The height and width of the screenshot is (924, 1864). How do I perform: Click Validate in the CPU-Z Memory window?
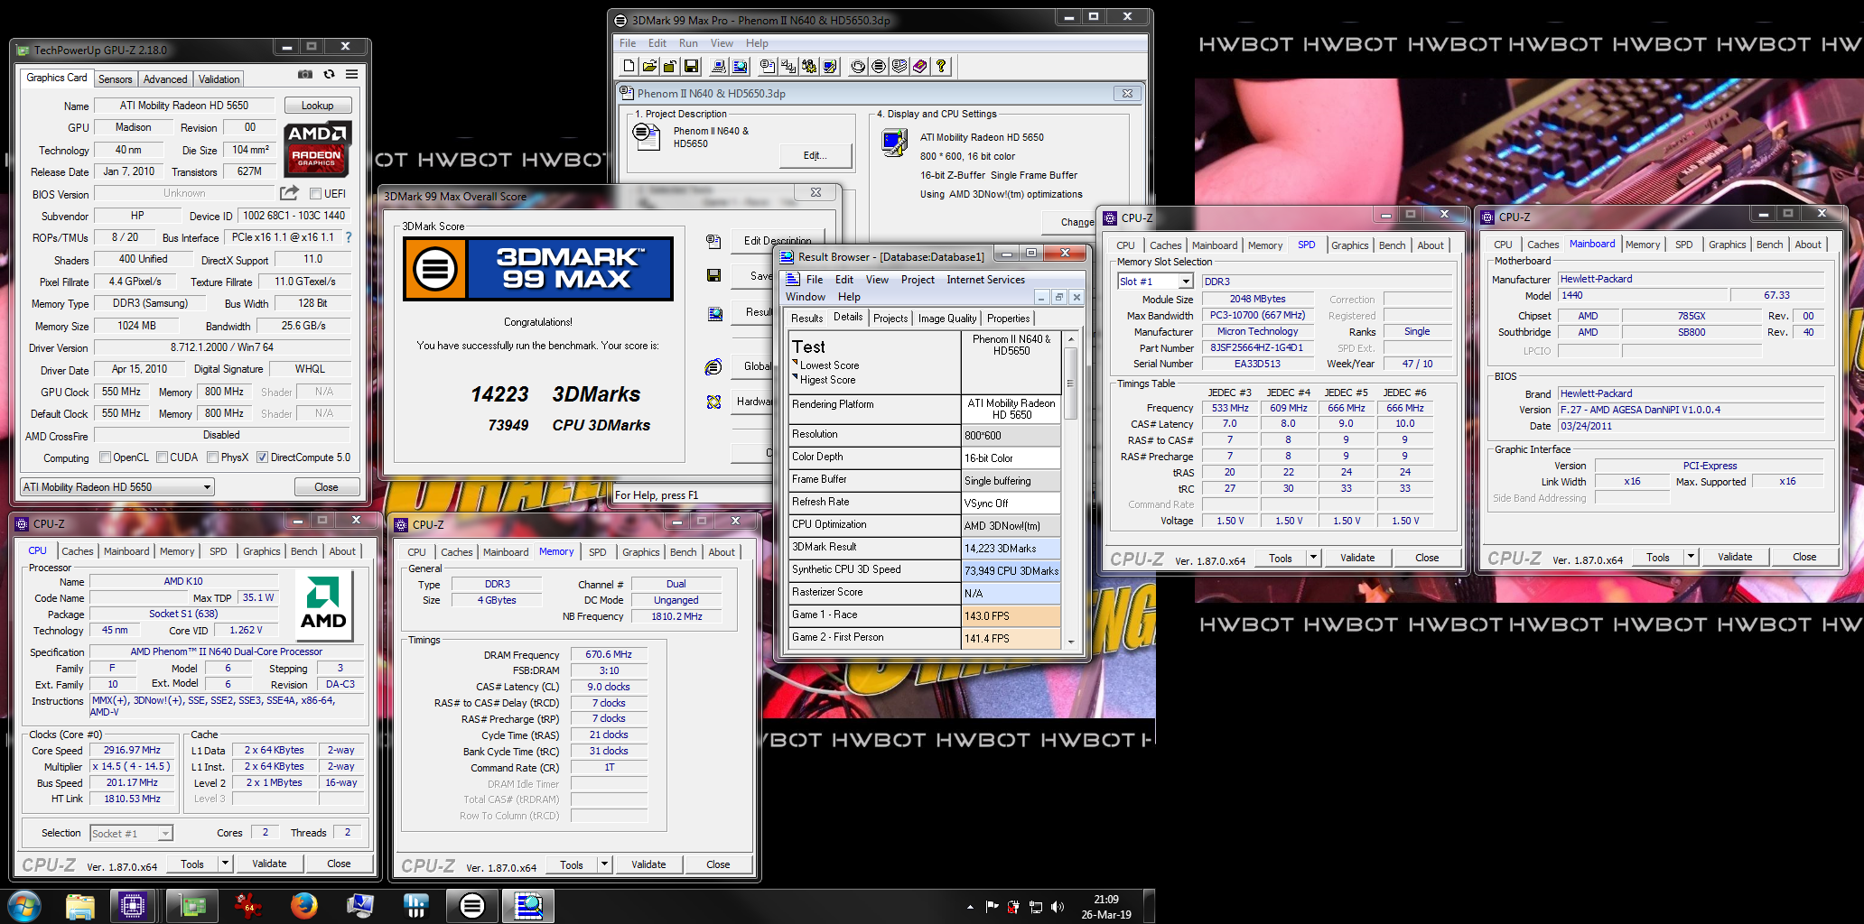(x=648, y=864)
